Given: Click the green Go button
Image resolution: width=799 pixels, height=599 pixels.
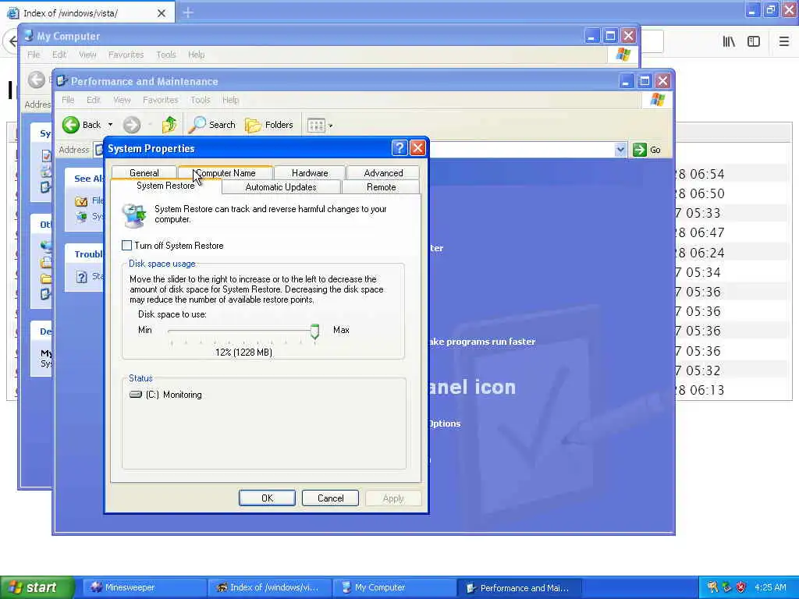Looking at the screenshot, I should (x=647, y=150).
